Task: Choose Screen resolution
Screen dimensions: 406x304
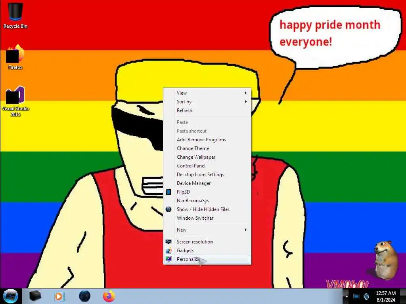Action: [207, 242]
